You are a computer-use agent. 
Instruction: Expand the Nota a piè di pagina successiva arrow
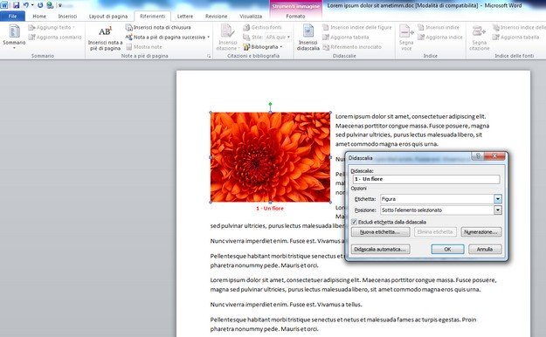click(x=208, y=37)
